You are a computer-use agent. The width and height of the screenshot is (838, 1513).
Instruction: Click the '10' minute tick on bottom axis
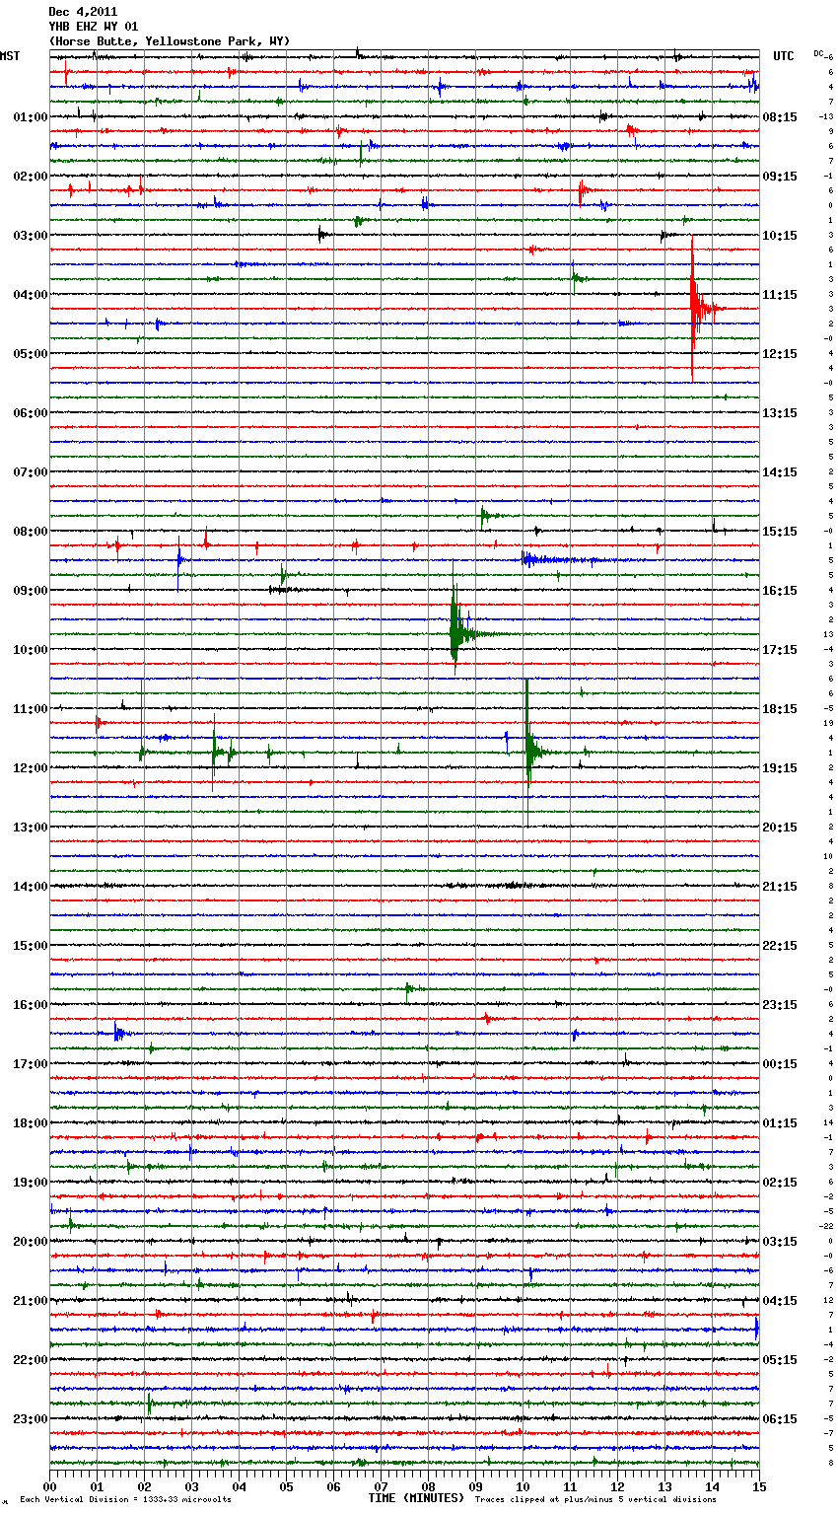(x=523, y=1486)
